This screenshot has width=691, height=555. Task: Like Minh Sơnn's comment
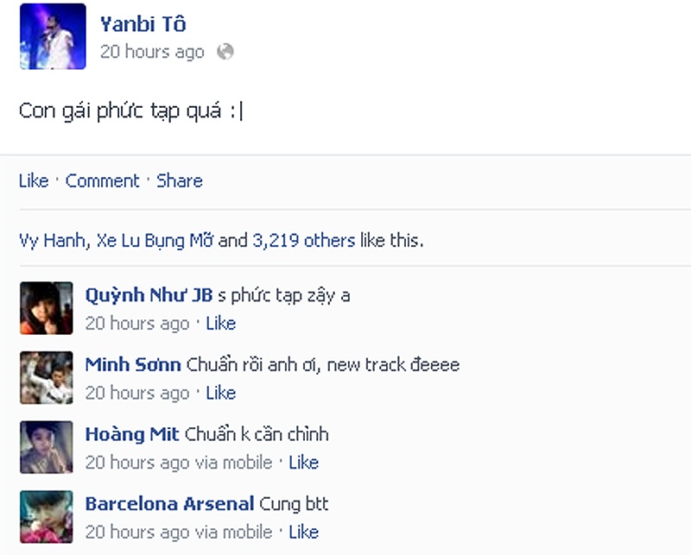click(221, 393)
